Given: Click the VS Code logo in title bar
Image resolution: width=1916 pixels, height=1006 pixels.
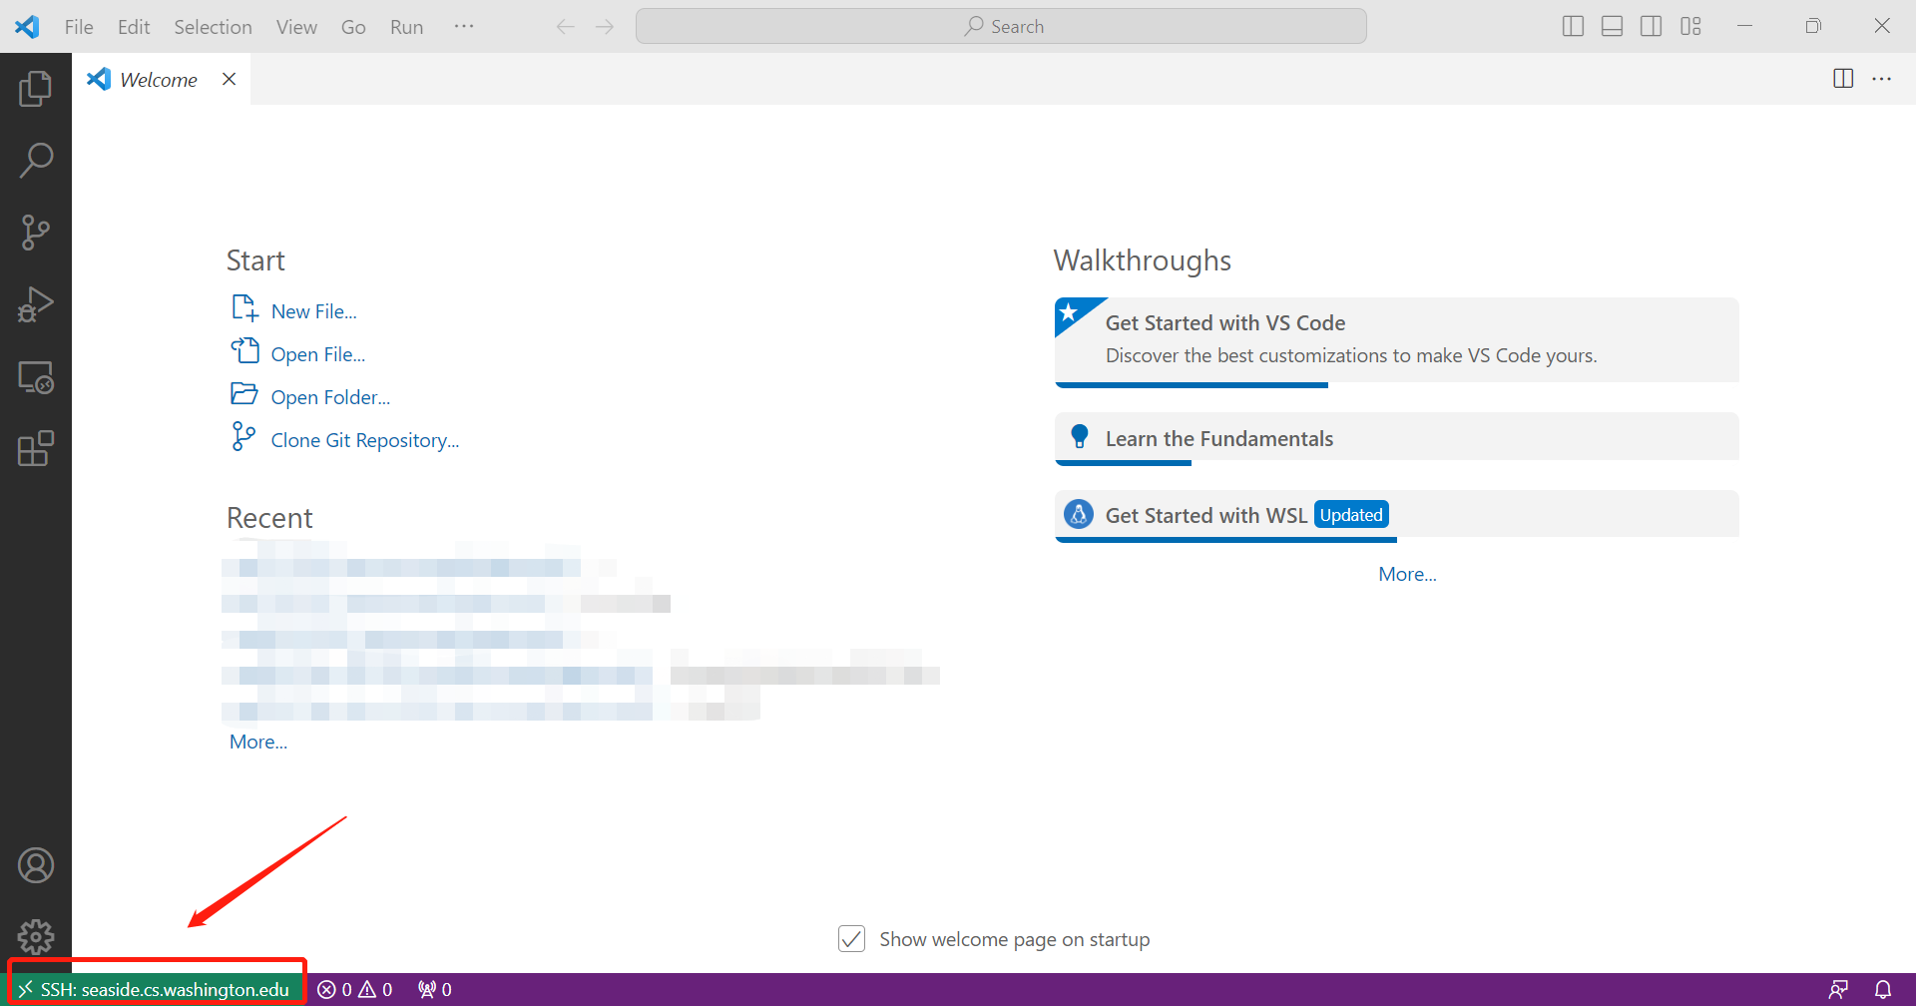Looking at the screenshot, I should click(27, 26).
